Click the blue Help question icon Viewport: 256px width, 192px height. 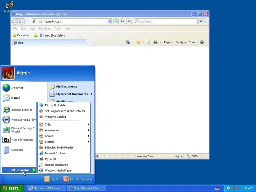[x=202, y=42]
